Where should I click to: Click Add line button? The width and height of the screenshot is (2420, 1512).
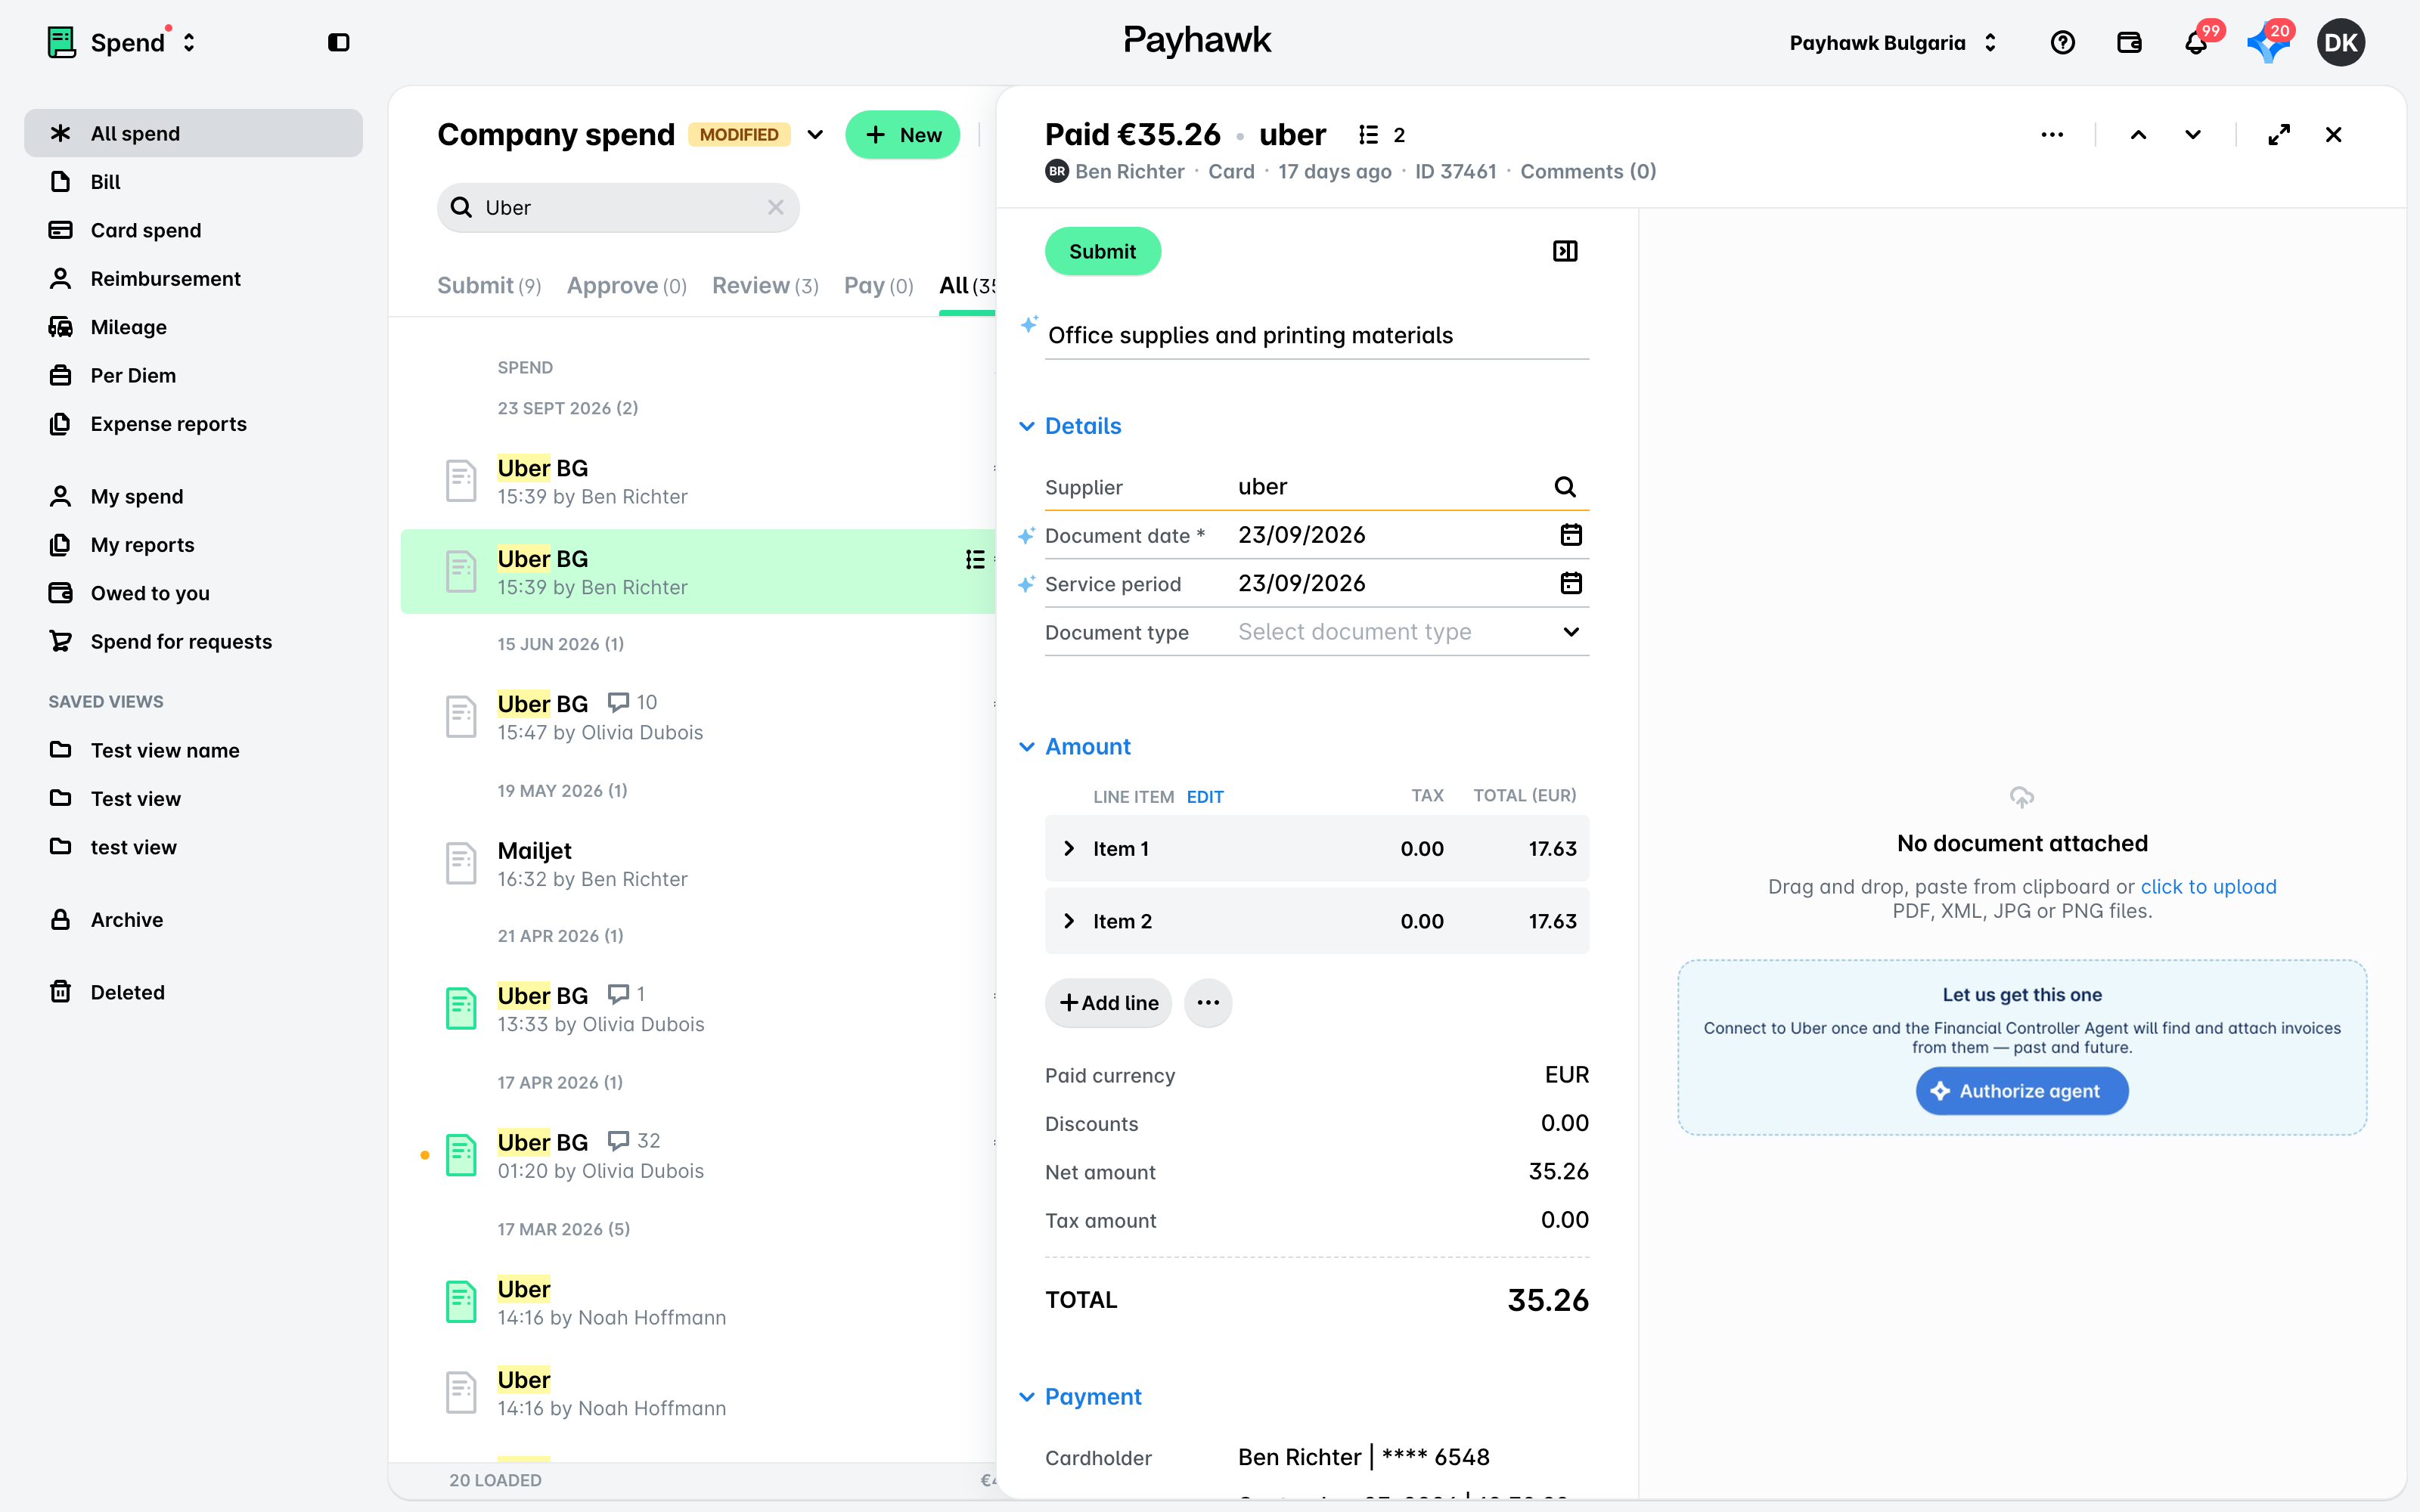point(1108,1002)
